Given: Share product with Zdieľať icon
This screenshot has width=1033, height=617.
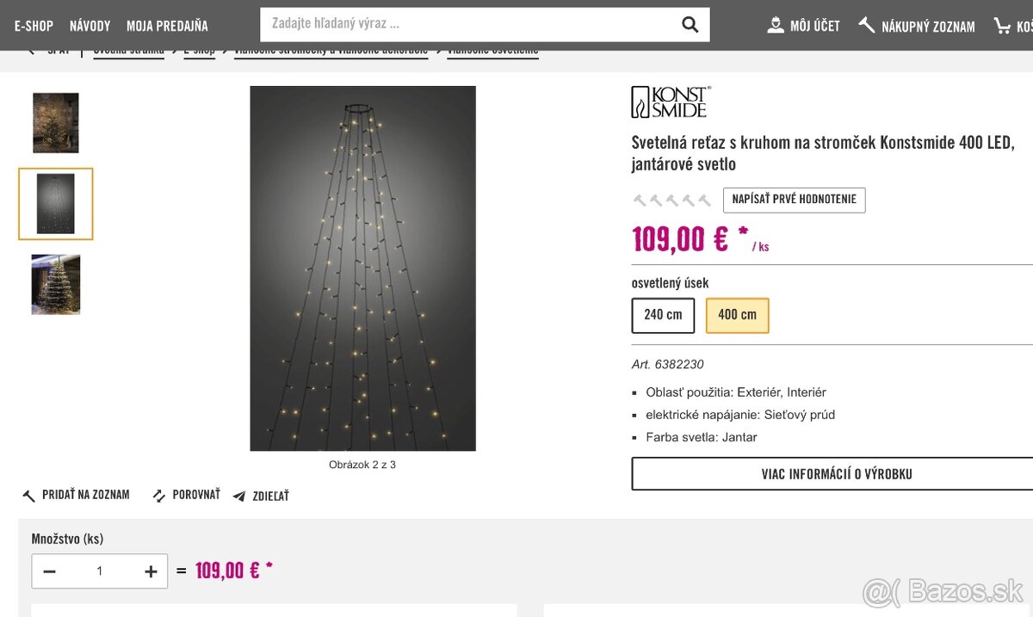Looking at the screenshot, I should click(239, 497).
